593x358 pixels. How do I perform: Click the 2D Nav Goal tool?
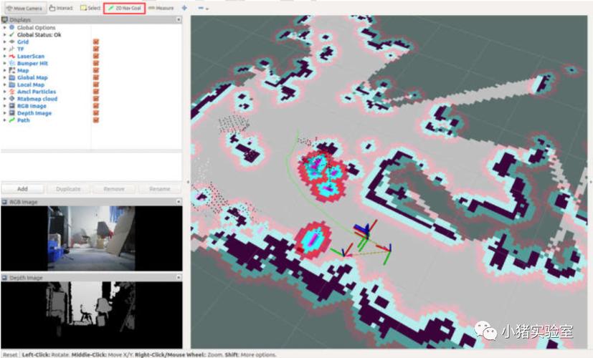coord(123,9)
